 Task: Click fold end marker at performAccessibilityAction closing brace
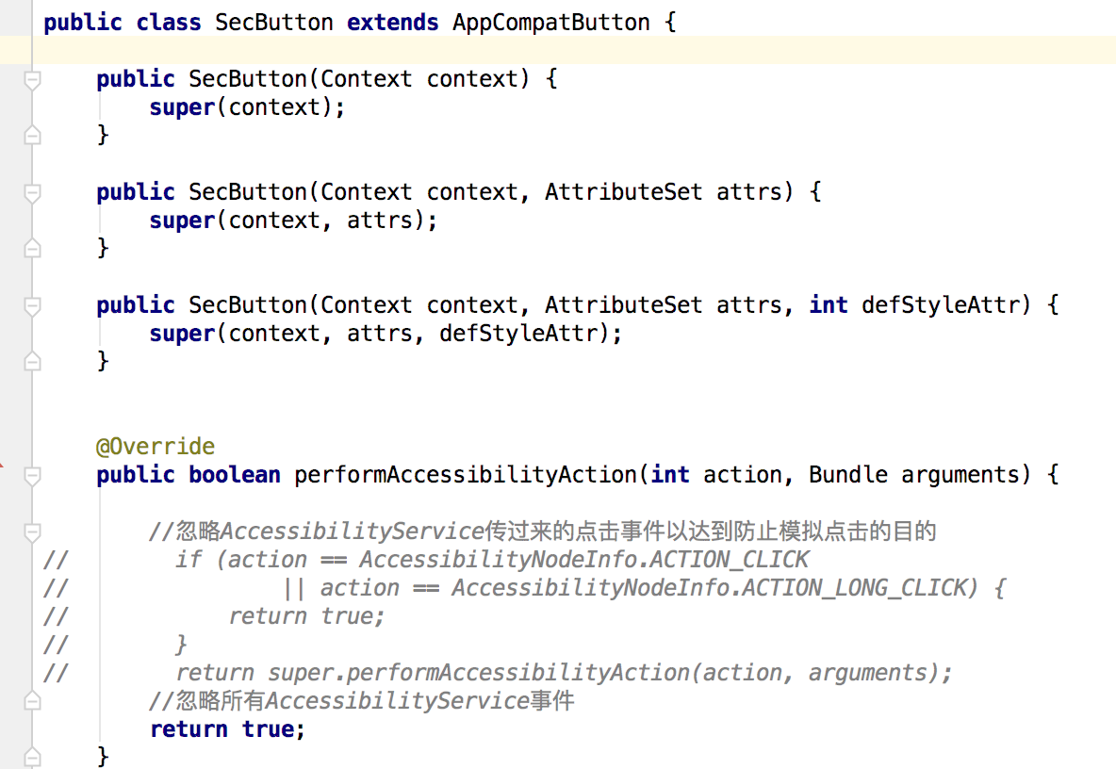point(32,757)
